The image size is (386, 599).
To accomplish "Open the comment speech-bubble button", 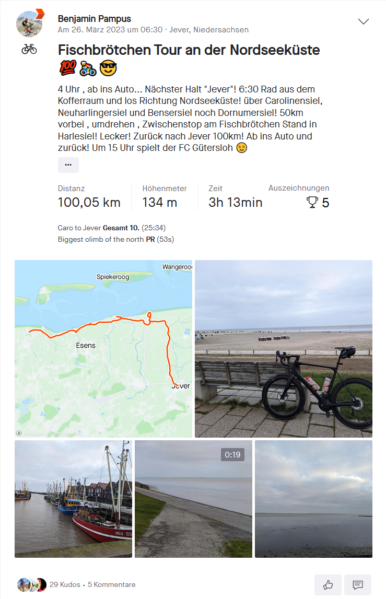I will [358, 585].
